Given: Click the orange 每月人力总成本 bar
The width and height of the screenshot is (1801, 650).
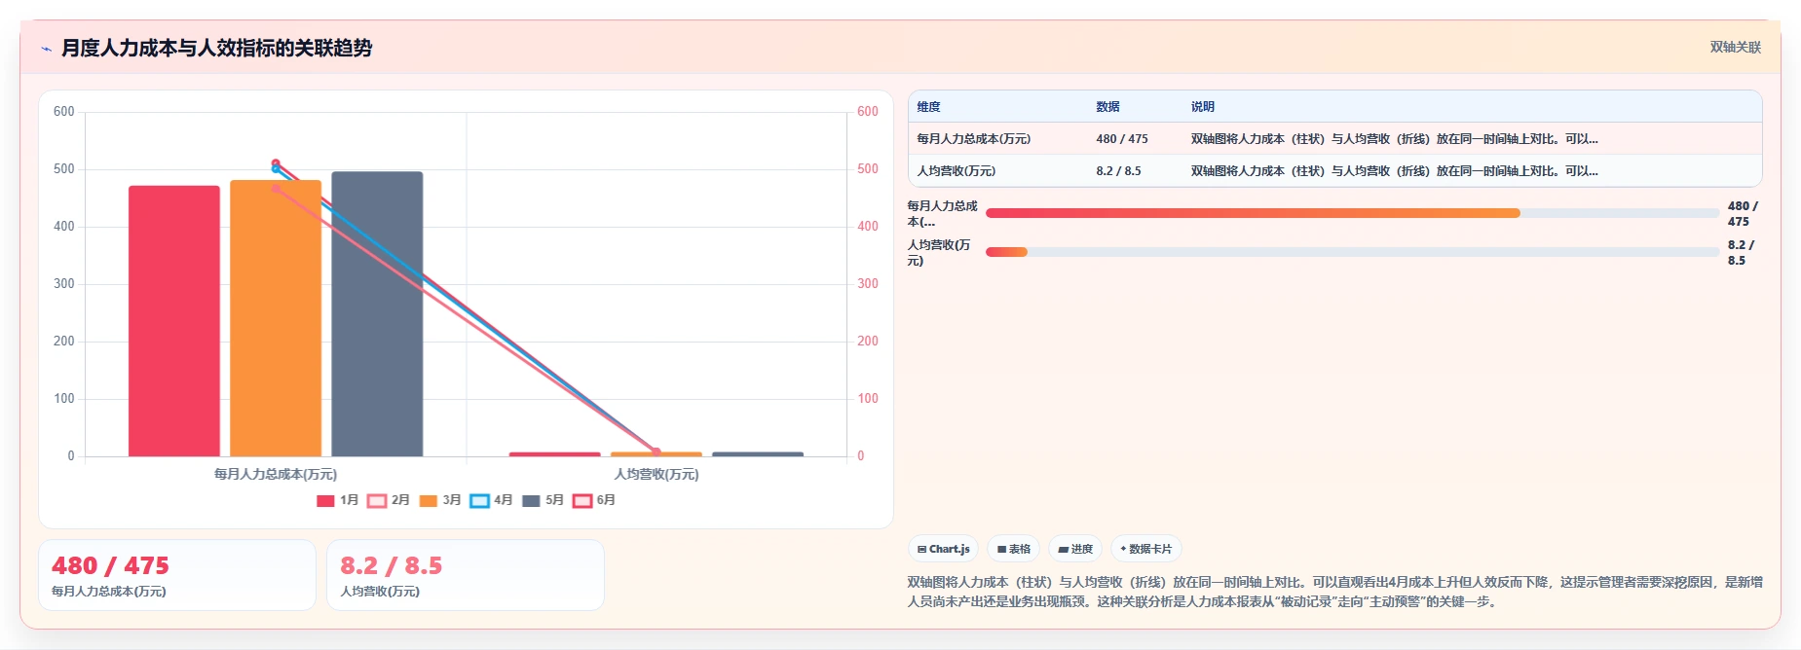Looking at the screenshot, I should (276, 318).
